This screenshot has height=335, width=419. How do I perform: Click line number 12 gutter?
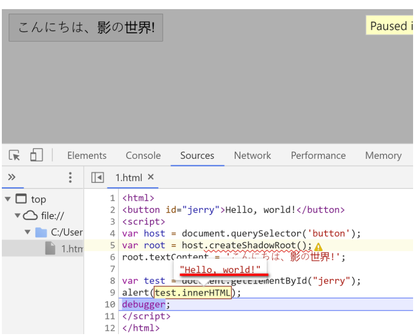(110, 328)
